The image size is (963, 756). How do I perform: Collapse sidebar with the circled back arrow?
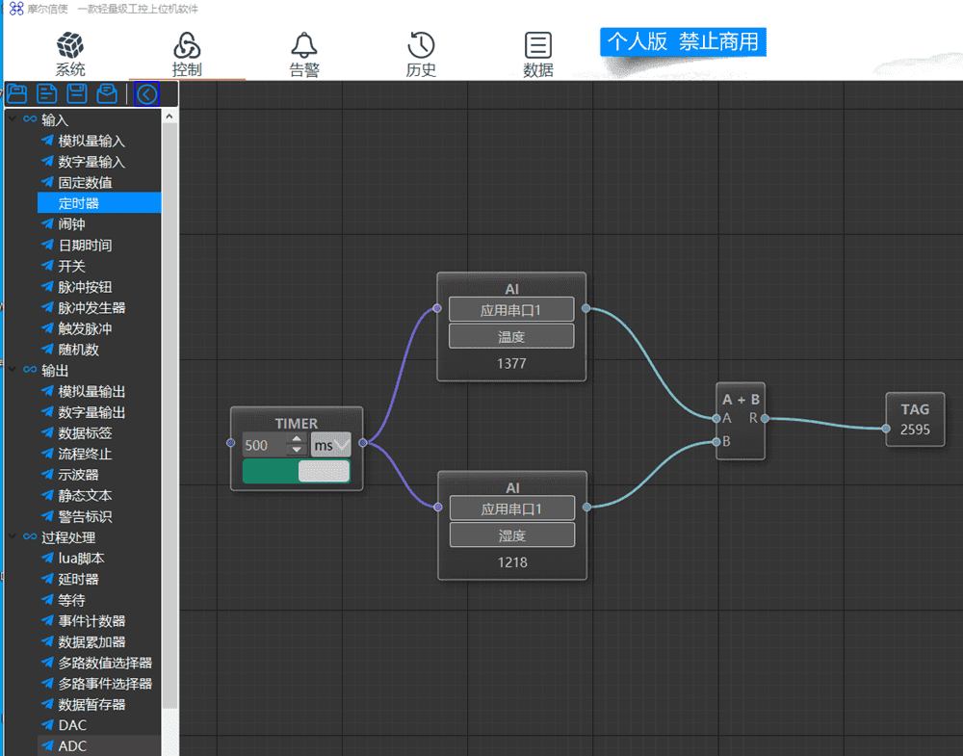coord(146,93)
